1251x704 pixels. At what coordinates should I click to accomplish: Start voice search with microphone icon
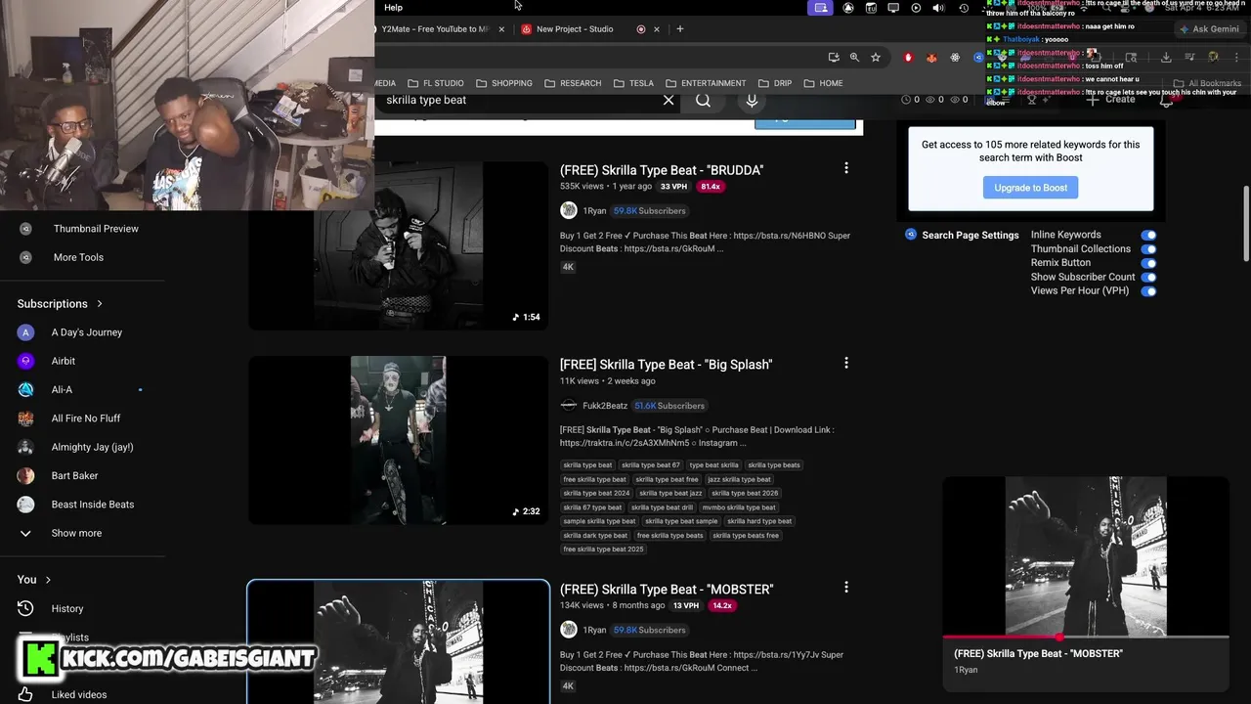[x=752, y=100]
